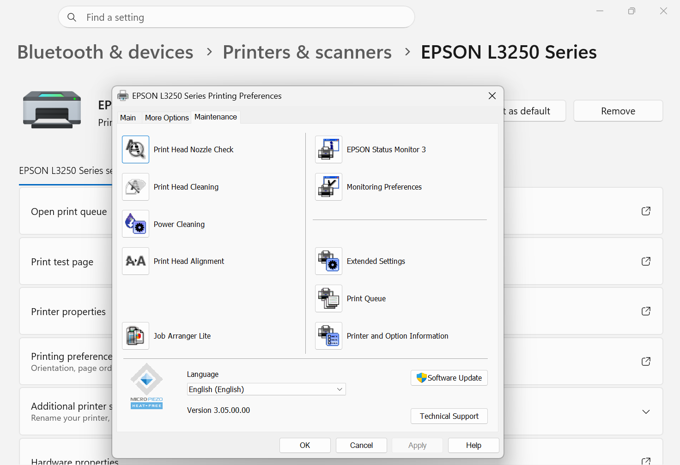Open Technical Support
The image size is (680, 465).
pos(449,416)
